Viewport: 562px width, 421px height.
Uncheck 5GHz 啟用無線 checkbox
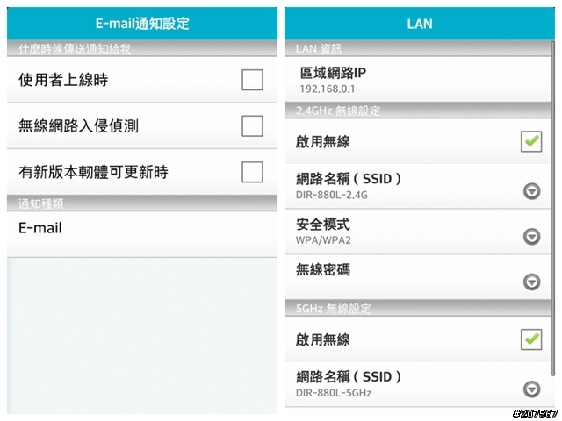[530, 339]
